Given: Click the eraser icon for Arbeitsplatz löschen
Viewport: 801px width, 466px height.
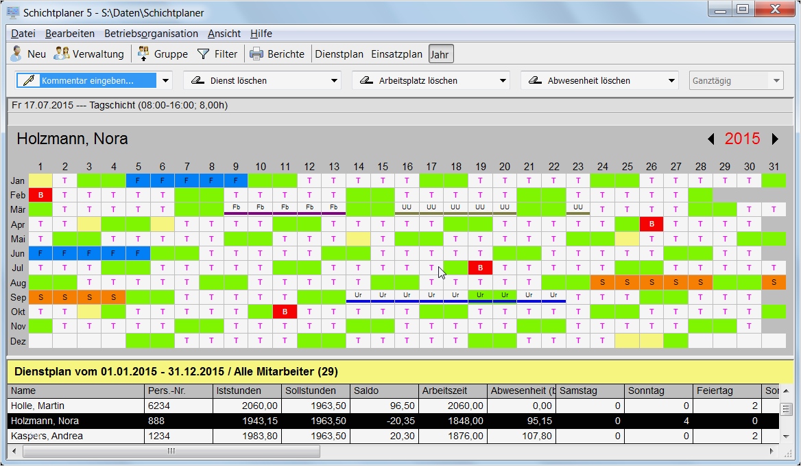Looking at the screenshot, I should click(366, 80).
